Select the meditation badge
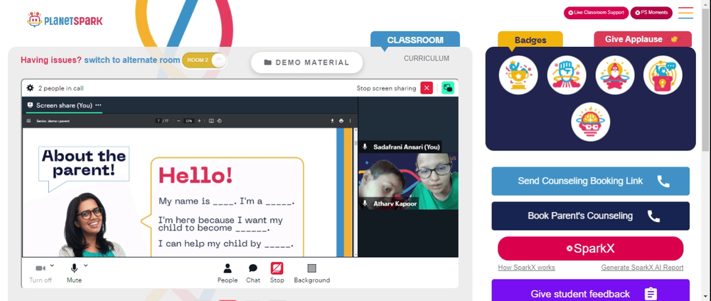The image size is (711, 301). point(615,75)
